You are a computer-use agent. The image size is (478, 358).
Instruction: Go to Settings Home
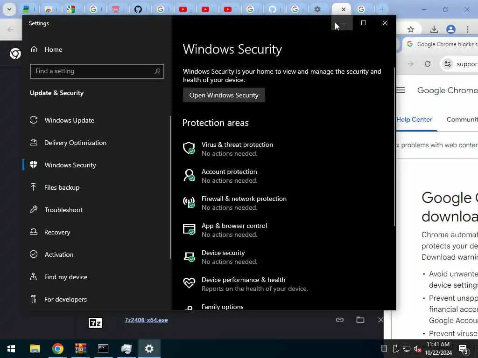(46, 49)
